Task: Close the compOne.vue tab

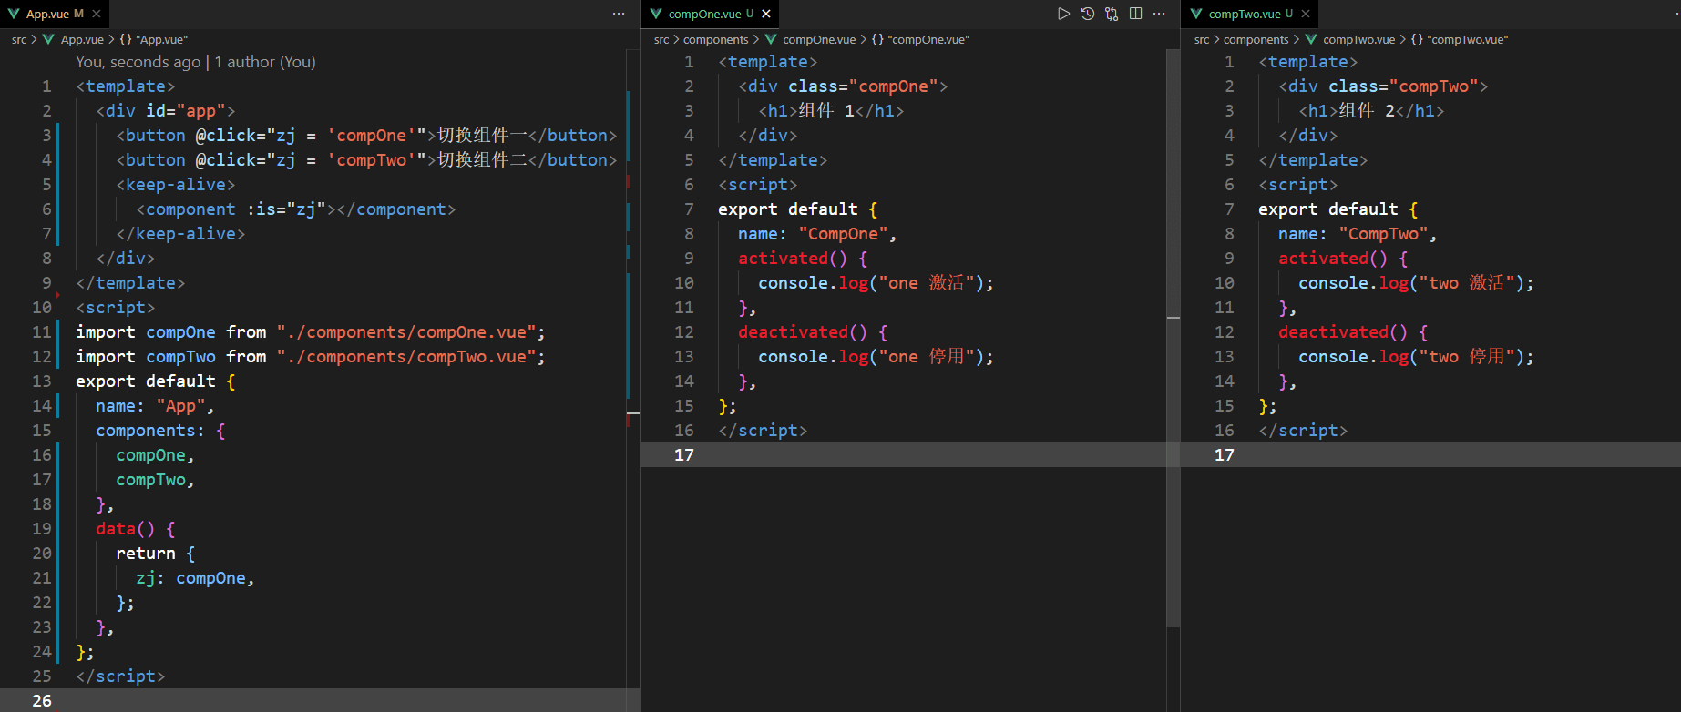Action: click(x=766, y=14)
